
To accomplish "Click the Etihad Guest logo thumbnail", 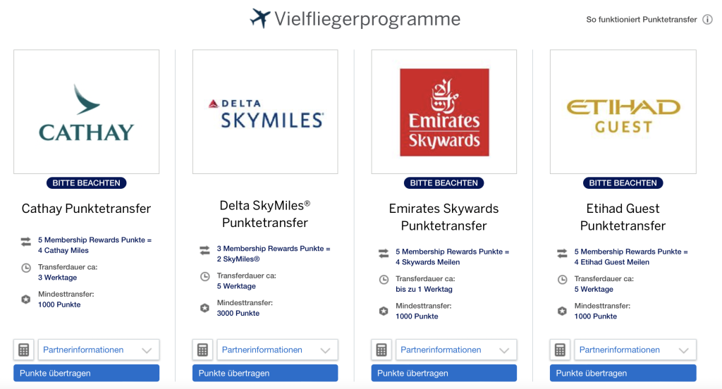I will tap(623, 112).
